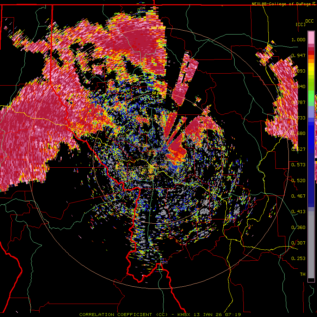Screen dimensions: 317x317
Task: Click the 0.360 scale value
Action: (298, 228)
